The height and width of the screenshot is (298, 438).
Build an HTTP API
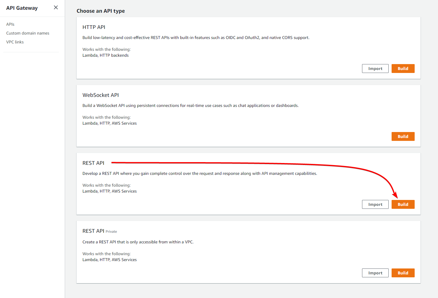[x=403, y=68]
